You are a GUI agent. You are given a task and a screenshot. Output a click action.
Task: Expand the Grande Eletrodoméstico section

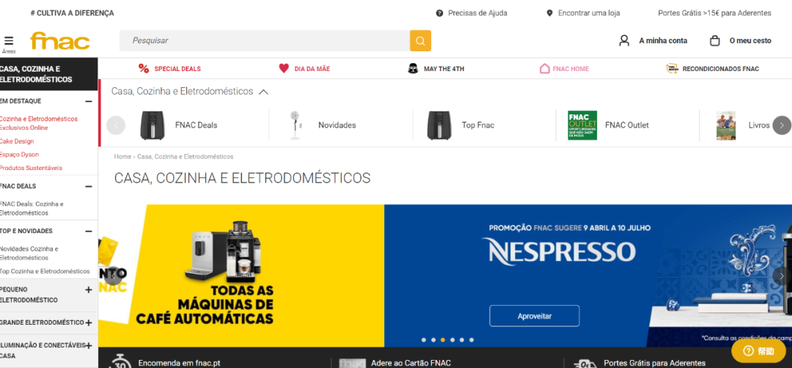(x=89, y=323)
